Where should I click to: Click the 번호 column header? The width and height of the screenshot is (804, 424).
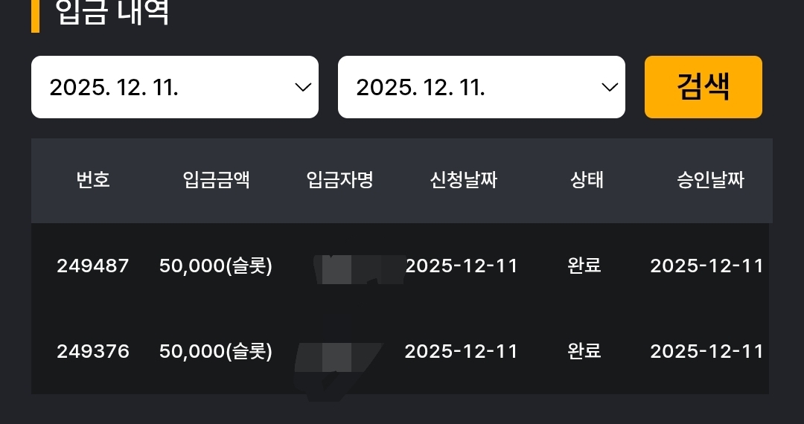pos(93,180)
